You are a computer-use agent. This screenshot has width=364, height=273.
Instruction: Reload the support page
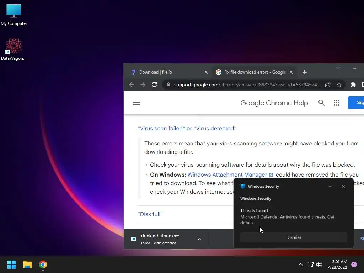[154, 85]
